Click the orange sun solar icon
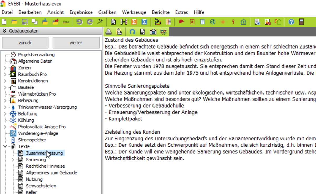The height and width of the screenshot is (194, 316). (x=223, y=22)
